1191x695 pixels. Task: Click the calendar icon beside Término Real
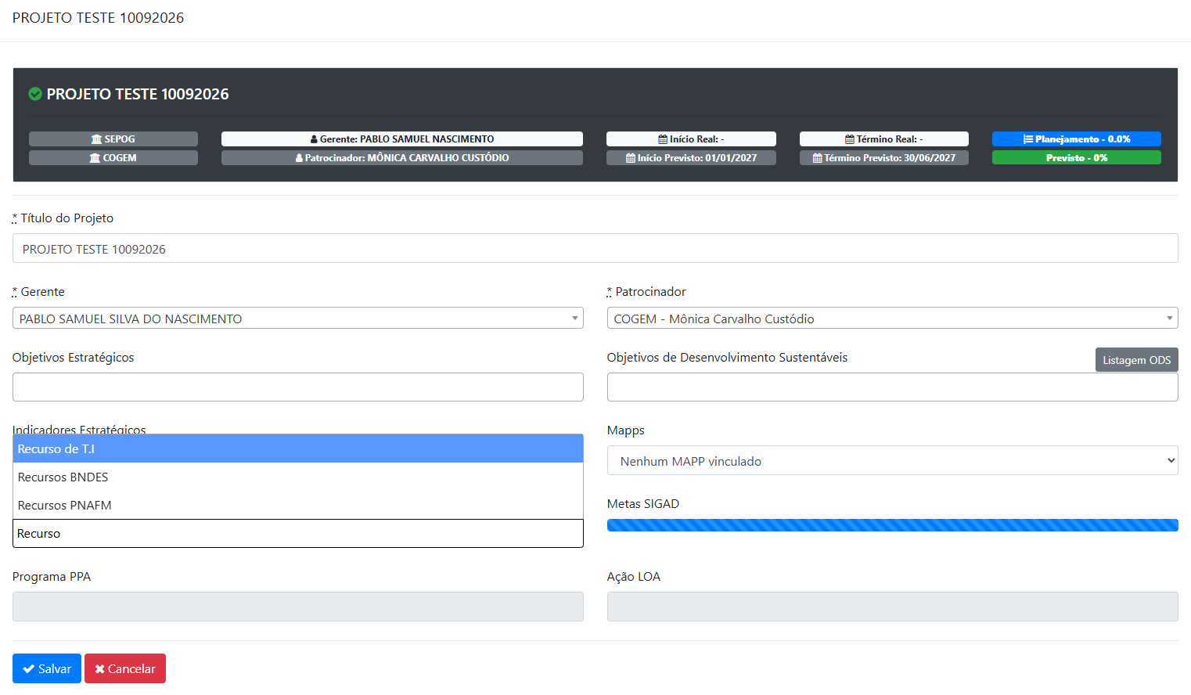click(850, 139)
